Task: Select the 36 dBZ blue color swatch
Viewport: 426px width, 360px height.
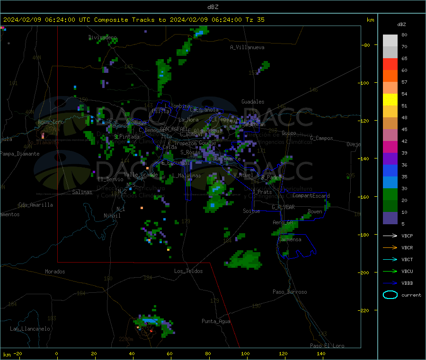Action: click(390, 170)
